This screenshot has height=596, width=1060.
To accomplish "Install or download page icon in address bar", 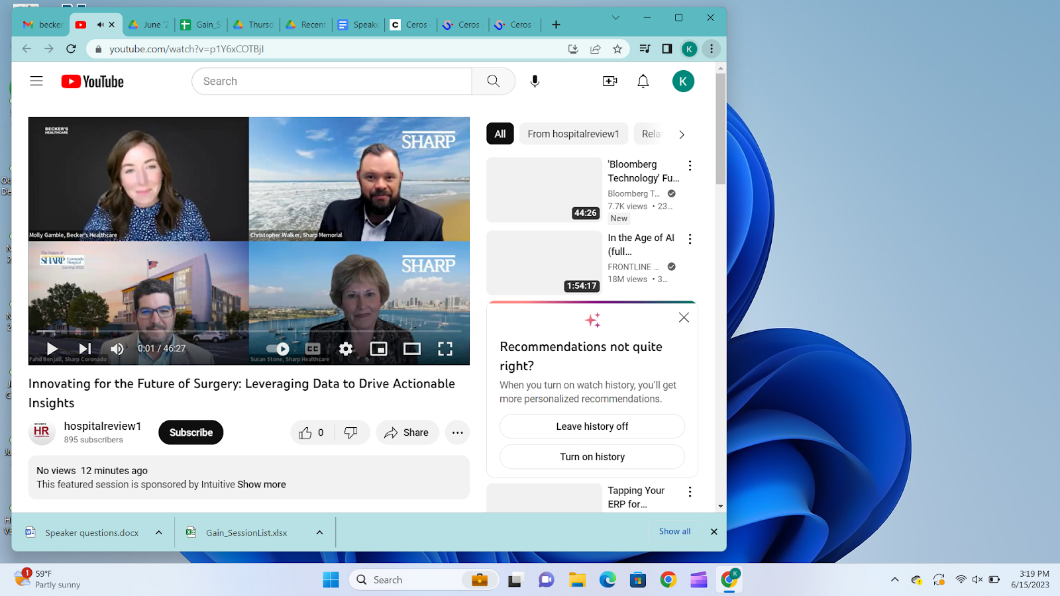I will 573,49.
